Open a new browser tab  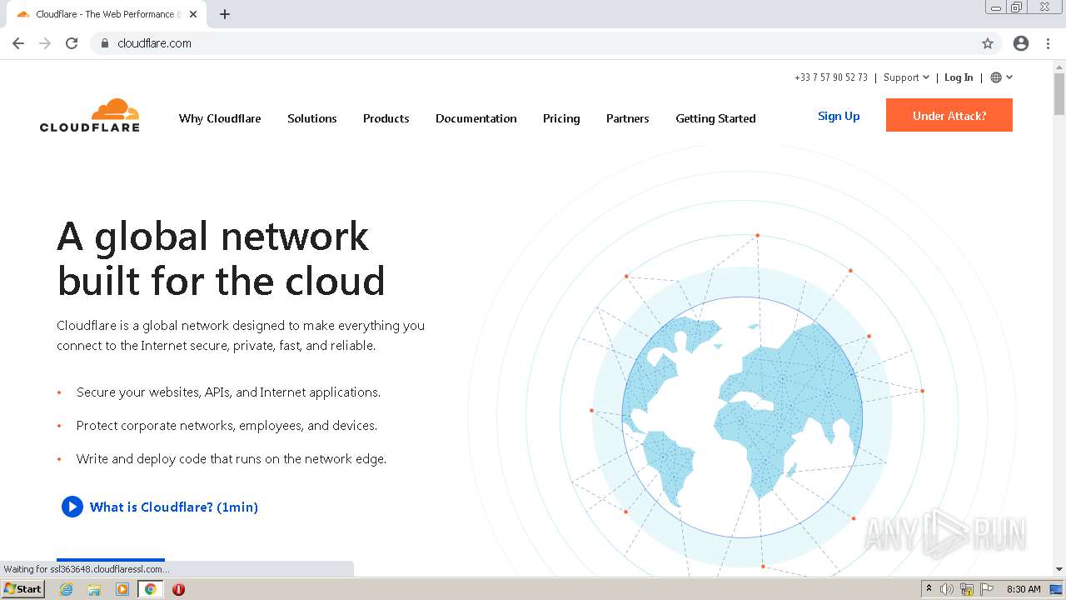point(225,14)
